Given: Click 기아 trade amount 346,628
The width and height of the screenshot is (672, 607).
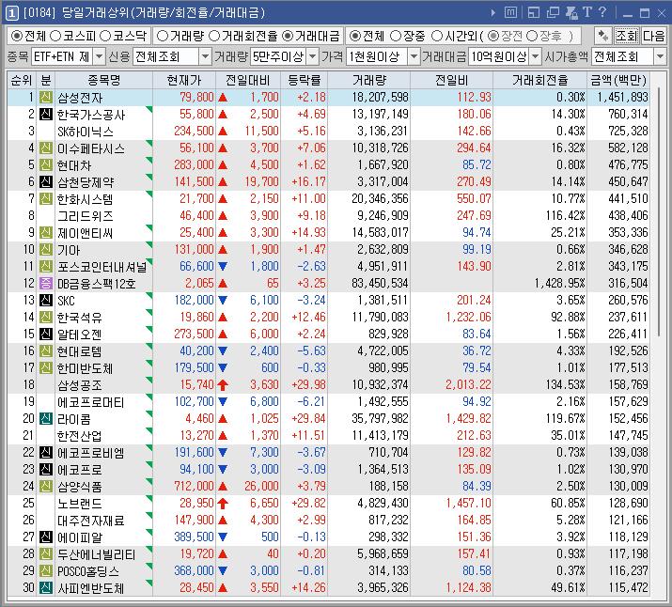Looking at the screenshot, I should [628, 249].
